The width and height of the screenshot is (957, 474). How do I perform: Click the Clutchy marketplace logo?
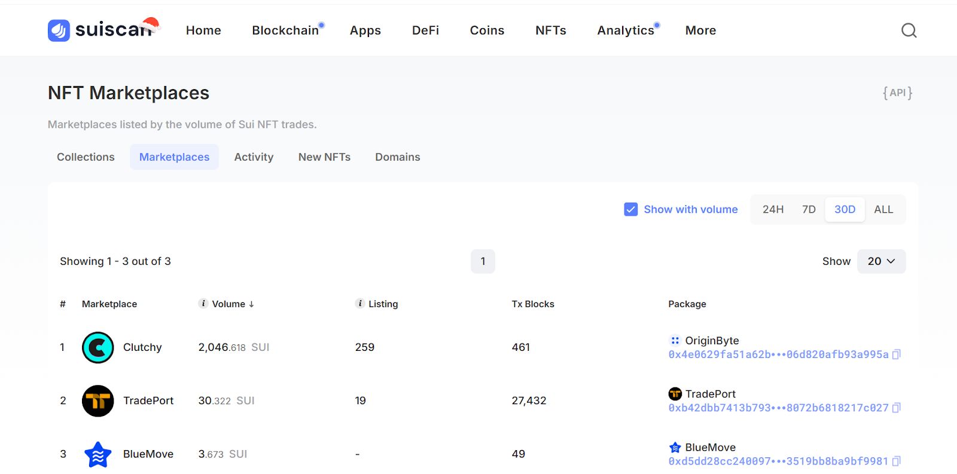pyautogui.click(x=97, y=347)
